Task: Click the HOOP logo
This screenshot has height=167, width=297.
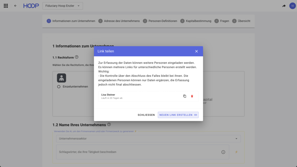Action: pos(31,6)
